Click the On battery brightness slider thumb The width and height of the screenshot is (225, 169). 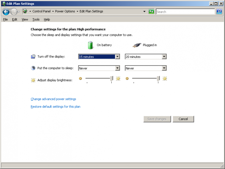tap(111, 79)
